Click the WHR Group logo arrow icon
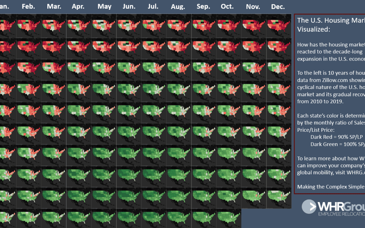 click(309, 207)
